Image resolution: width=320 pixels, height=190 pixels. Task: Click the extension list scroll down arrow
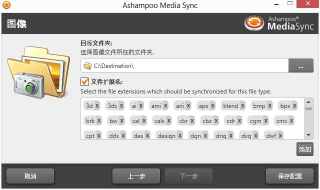pyautogui.click(x=308, y=135)
